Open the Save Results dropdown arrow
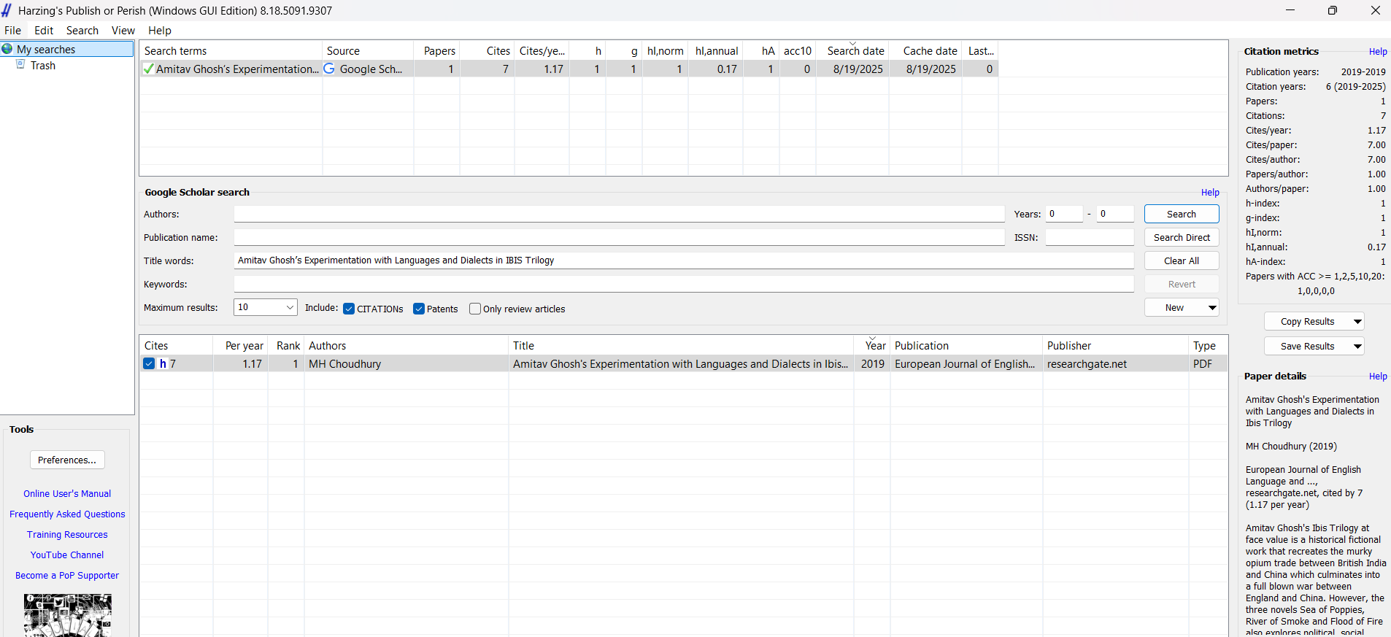The image size is (1391, 637). [x=1357, y=346]
